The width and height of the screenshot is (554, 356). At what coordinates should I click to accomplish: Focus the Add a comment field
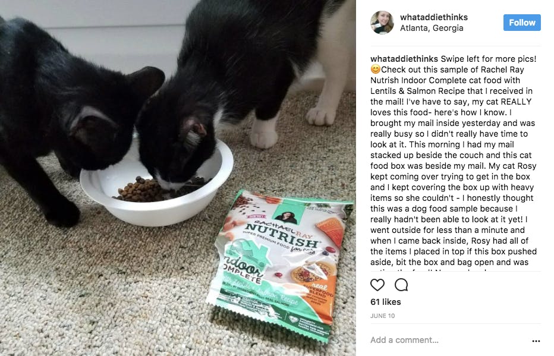point(449,340)
